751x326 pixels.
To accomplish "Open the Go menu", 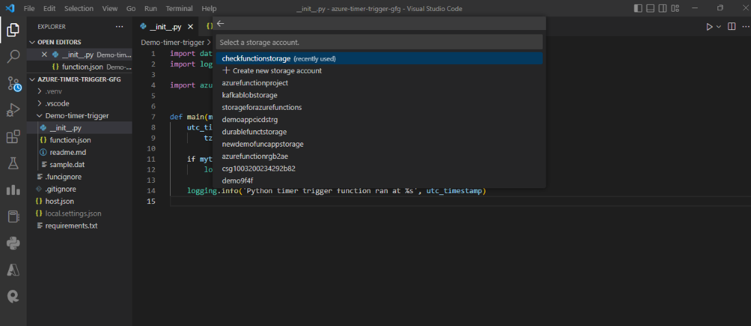I will point(131,9).
